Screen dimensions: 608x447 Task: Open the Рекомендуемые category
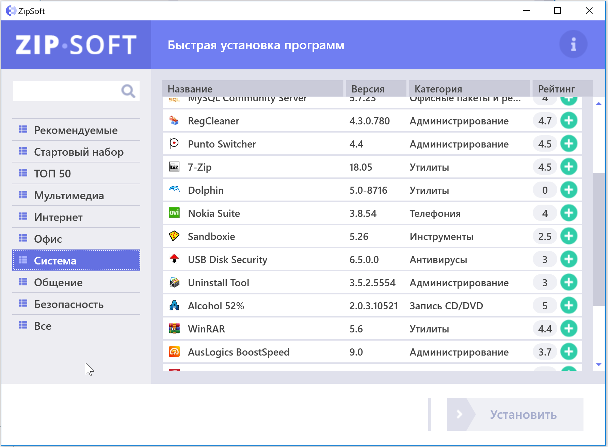(76, 130)
